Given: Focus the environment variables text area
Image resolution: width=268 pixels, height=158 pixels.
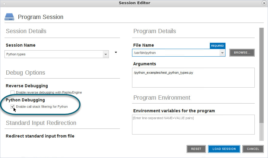Looking at the screenshot, I should (x=193, y=124).
